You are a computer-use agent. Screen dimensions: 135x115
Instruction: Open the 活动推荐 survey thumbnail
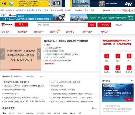pos(118,93)
